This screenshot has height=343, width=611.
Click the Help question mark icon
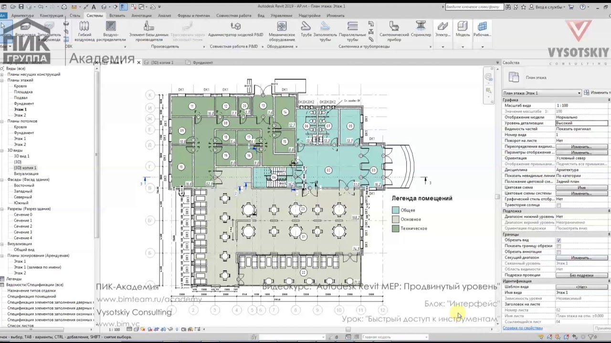(x=582, y=7)
